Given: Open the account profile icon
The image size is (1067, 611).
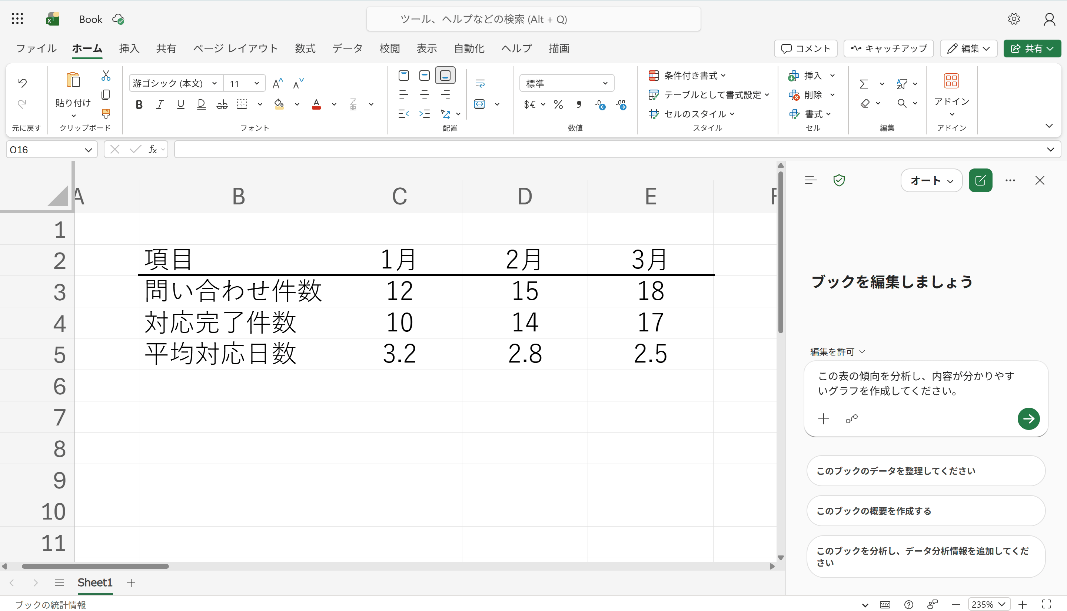Looking at the screenshot, I should [1049, 19].
